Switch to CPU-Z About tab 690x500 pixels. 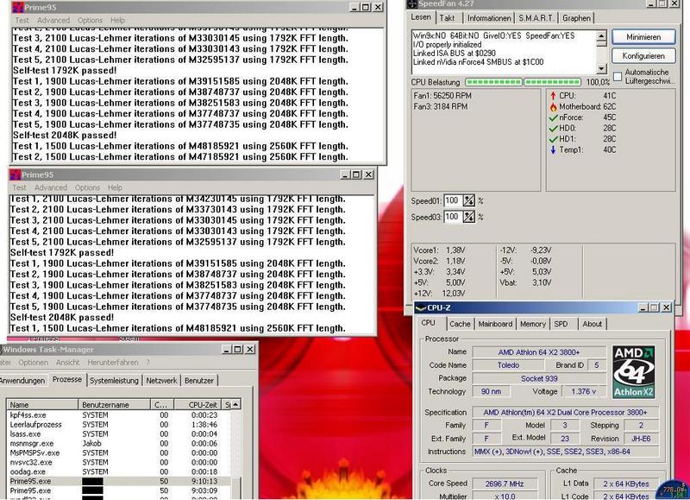pos(592,324)
